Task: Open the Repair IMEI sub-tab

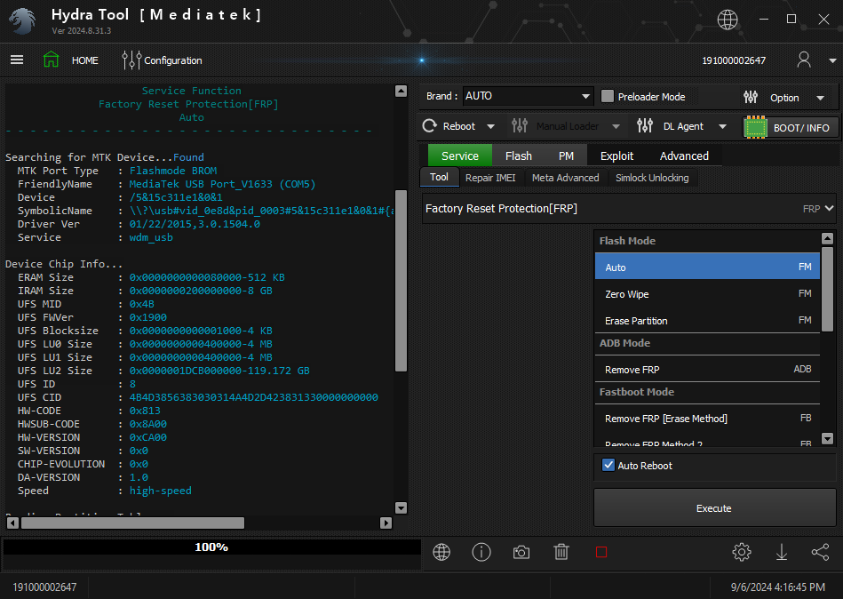Action: 490,178
